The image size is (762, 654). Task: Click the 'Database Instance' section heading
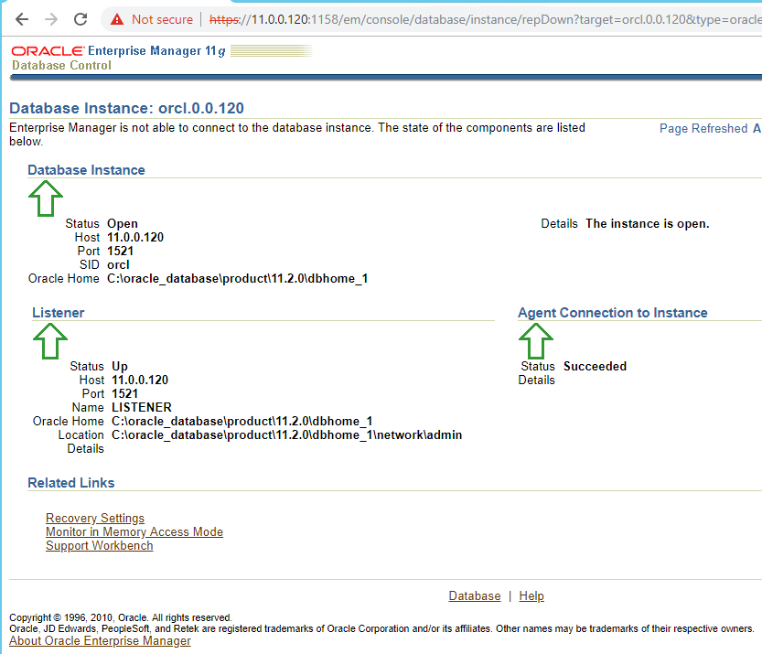(86, 169)
